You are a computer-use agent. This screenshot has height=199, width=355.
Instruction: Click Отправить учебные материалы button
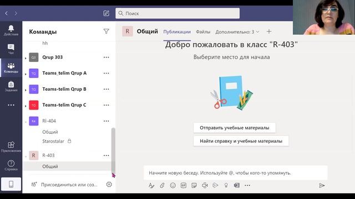[x=235, y=128]
